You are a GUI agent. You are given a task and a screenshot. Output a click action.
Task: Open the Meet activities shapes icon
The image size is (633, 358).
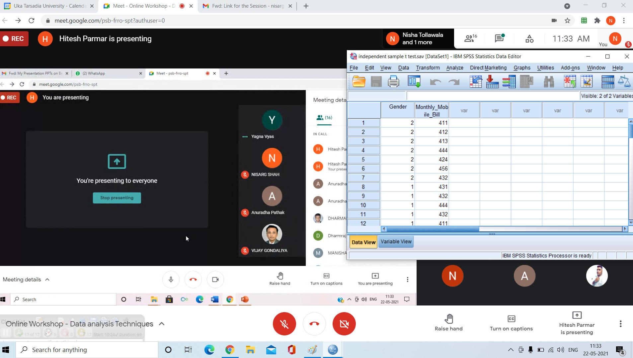tap(529, 39)
